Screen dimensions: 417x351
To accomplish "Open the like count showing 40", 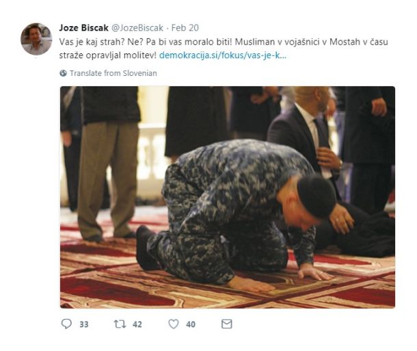I will 191,324.
